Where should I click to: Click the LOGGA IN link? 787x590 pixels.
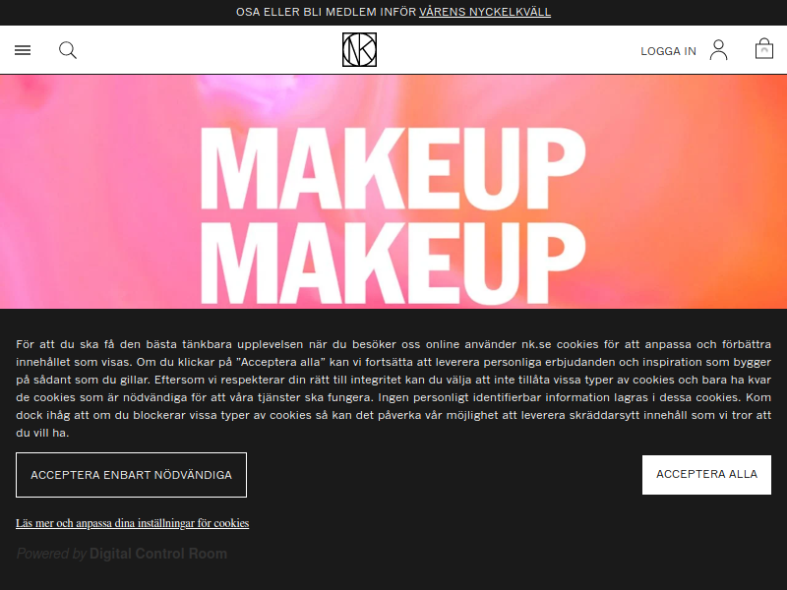point(668,51)
